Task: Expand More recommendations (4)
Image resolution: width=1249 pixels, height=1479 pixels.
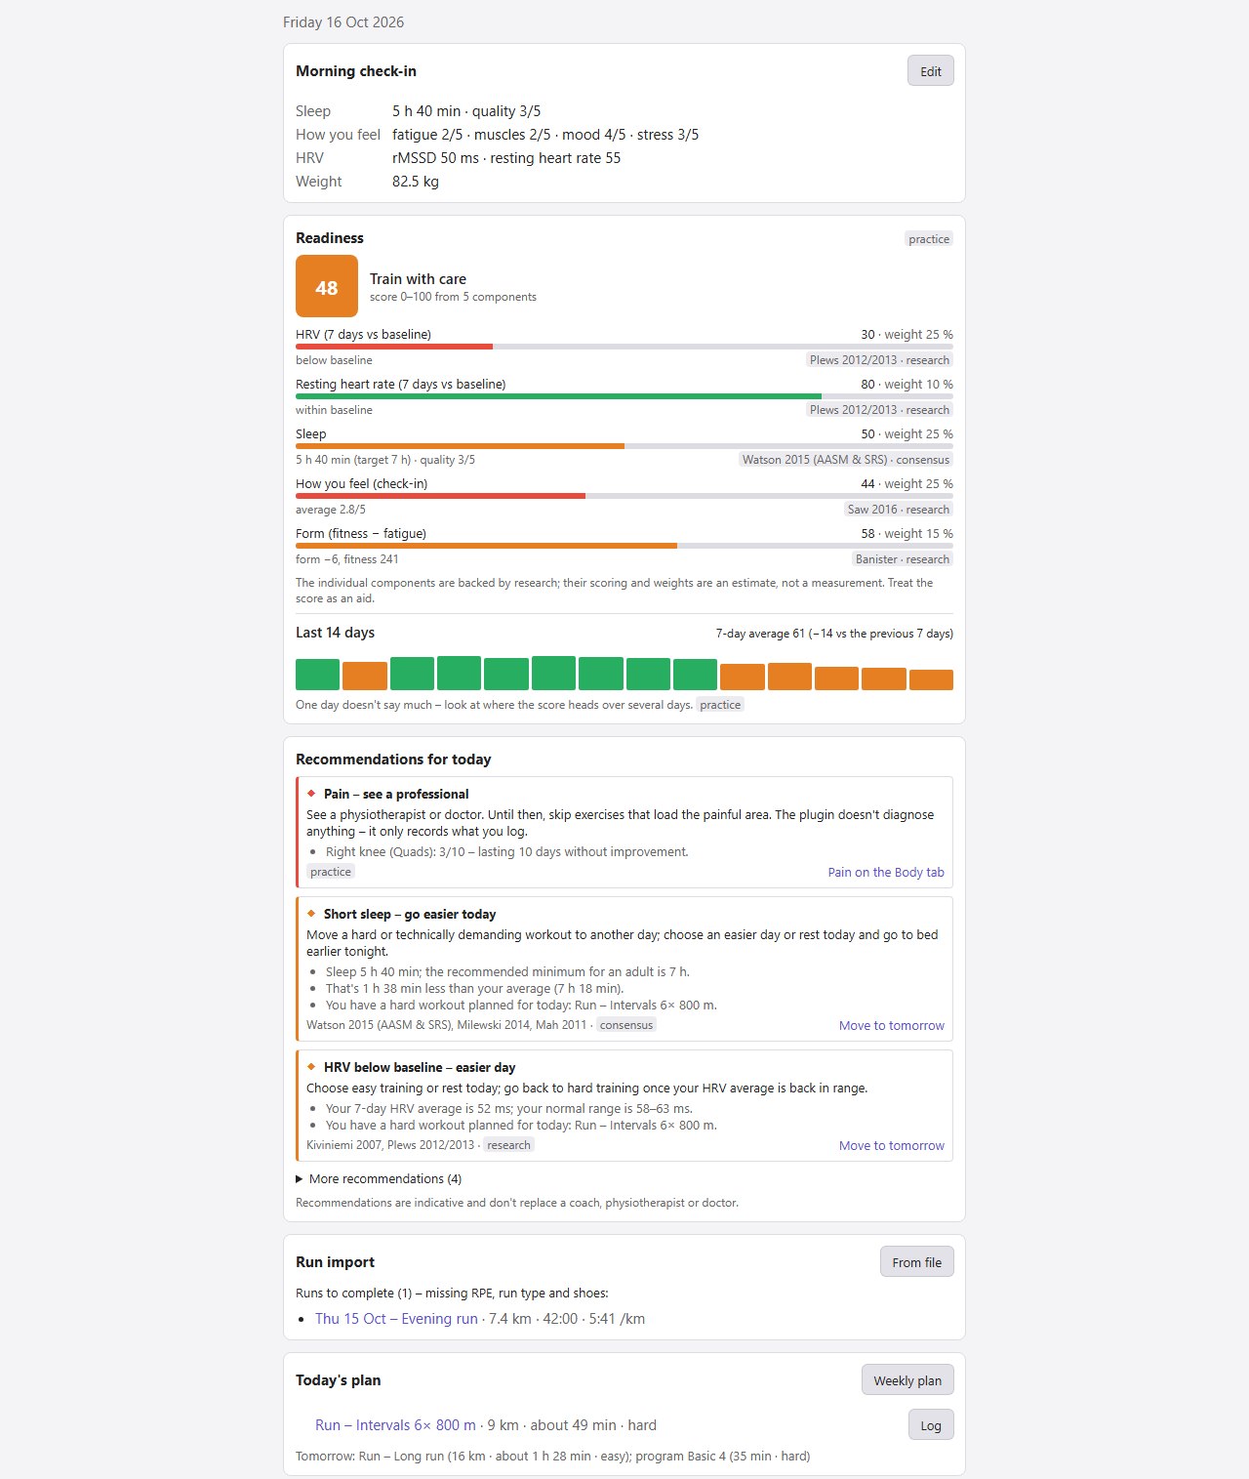Action: tap(379, 1178)
